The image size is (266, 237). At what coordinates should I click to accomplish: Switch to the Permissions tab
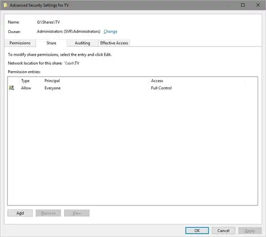(20, 43)
